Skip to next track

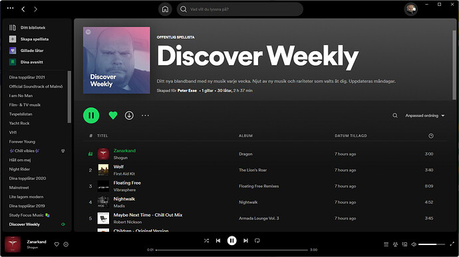[245, 240]
